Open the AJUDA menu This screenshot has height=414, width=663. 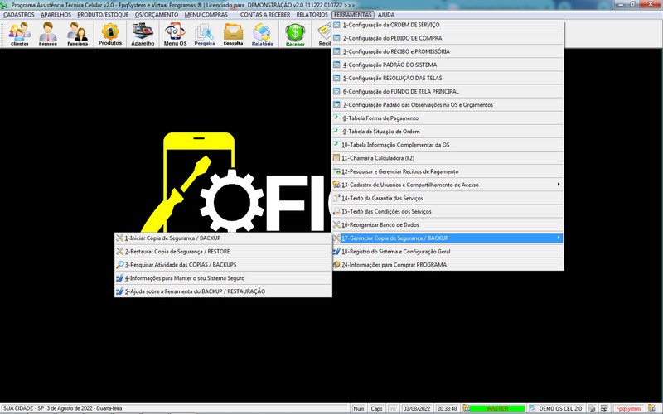[x=386, y=15]
